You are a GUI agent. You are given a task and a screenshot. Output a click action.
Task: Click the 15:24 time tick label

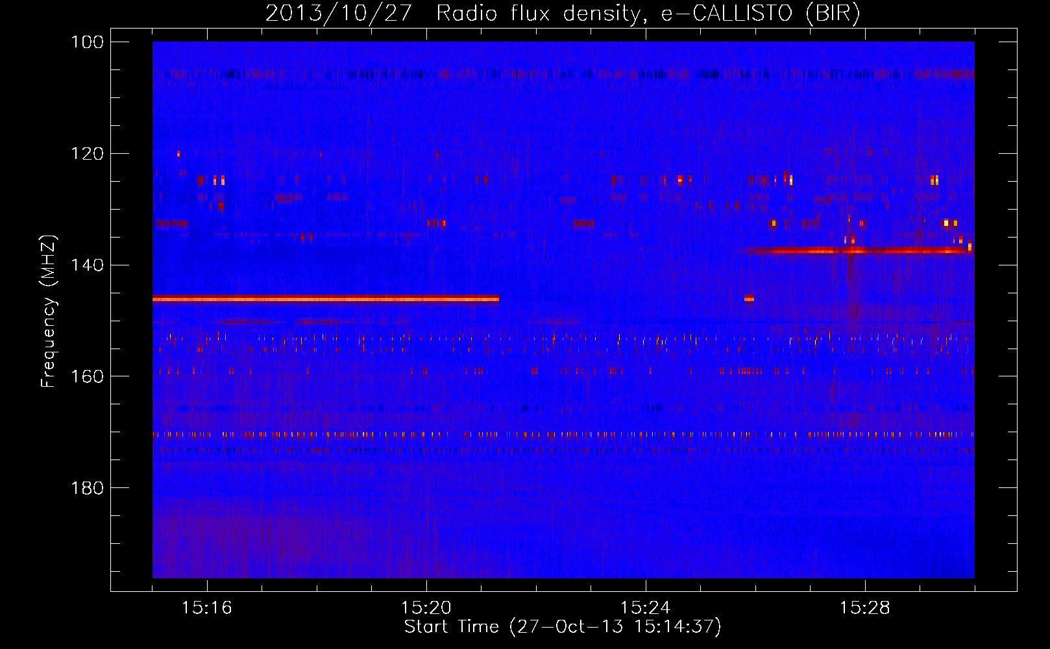click(x=646, y=608)
